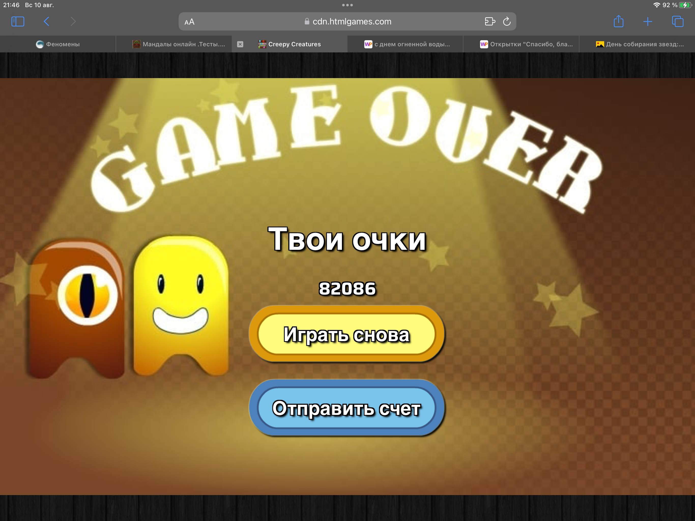Switch to с днем огненной воды tab
Image resolution: width=695 pixels, height=521 pixels.
(x=405, y=44)
